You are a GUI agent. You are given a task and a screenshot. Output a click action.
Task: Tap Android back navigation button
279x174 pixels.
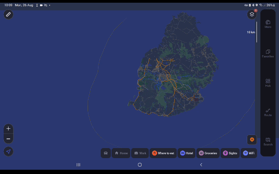coord(201,165)
